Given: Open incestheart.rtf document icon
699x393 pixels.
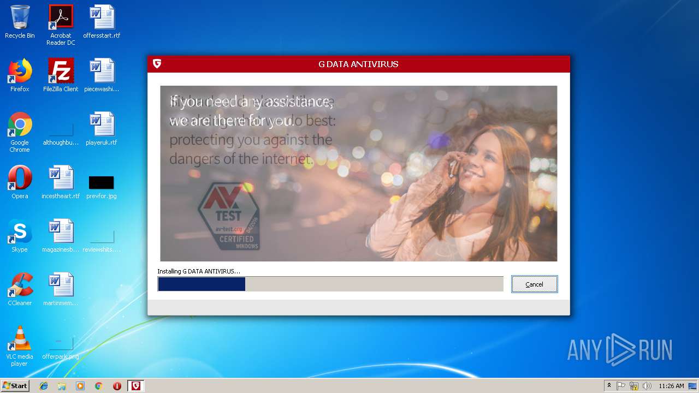Looking at the screenshot, I should pos(61,182).
